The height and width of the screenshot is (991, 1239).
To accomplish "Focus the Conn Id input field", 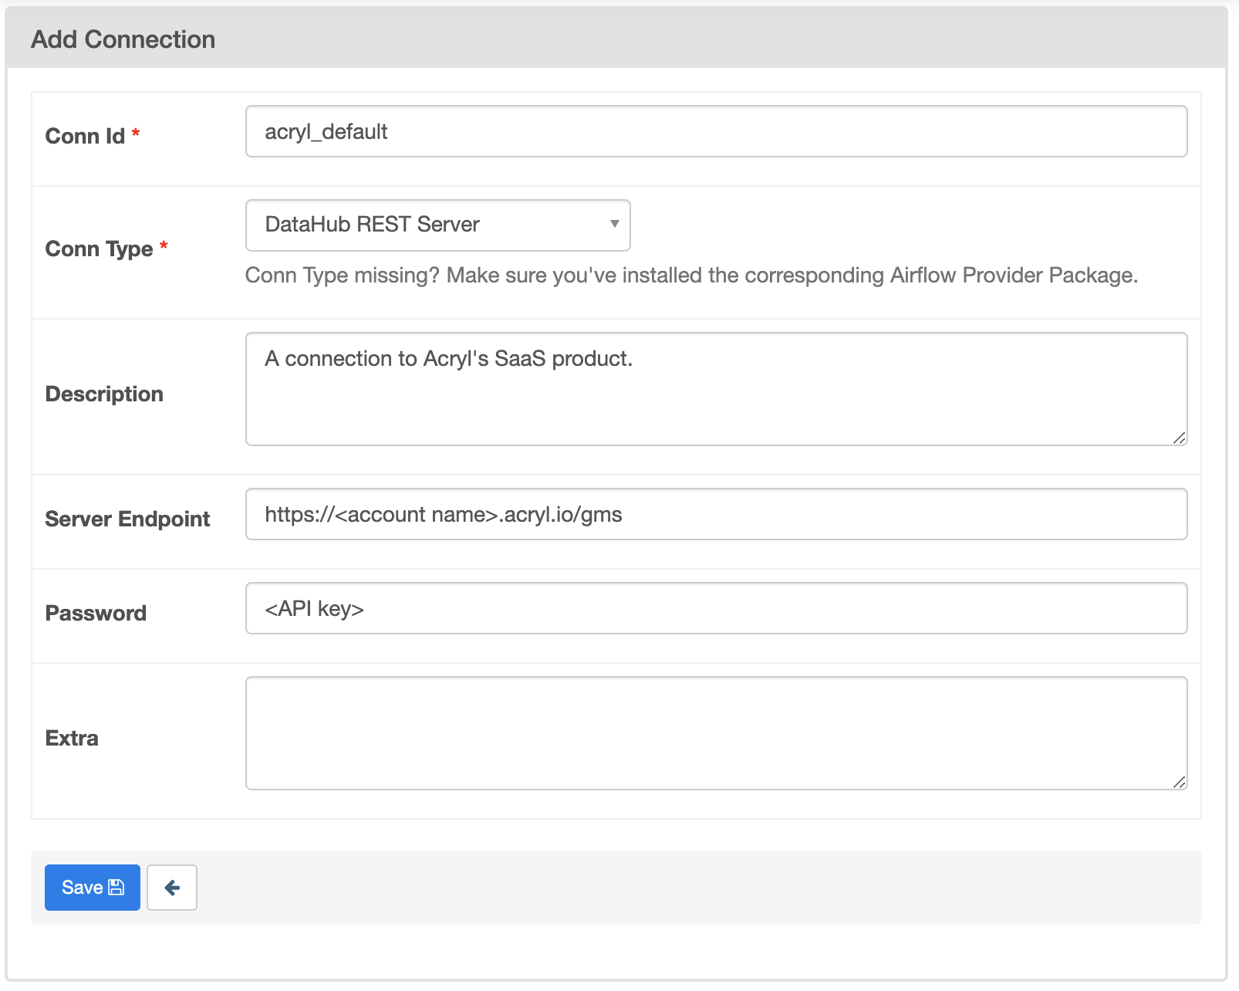I will 716,131.
